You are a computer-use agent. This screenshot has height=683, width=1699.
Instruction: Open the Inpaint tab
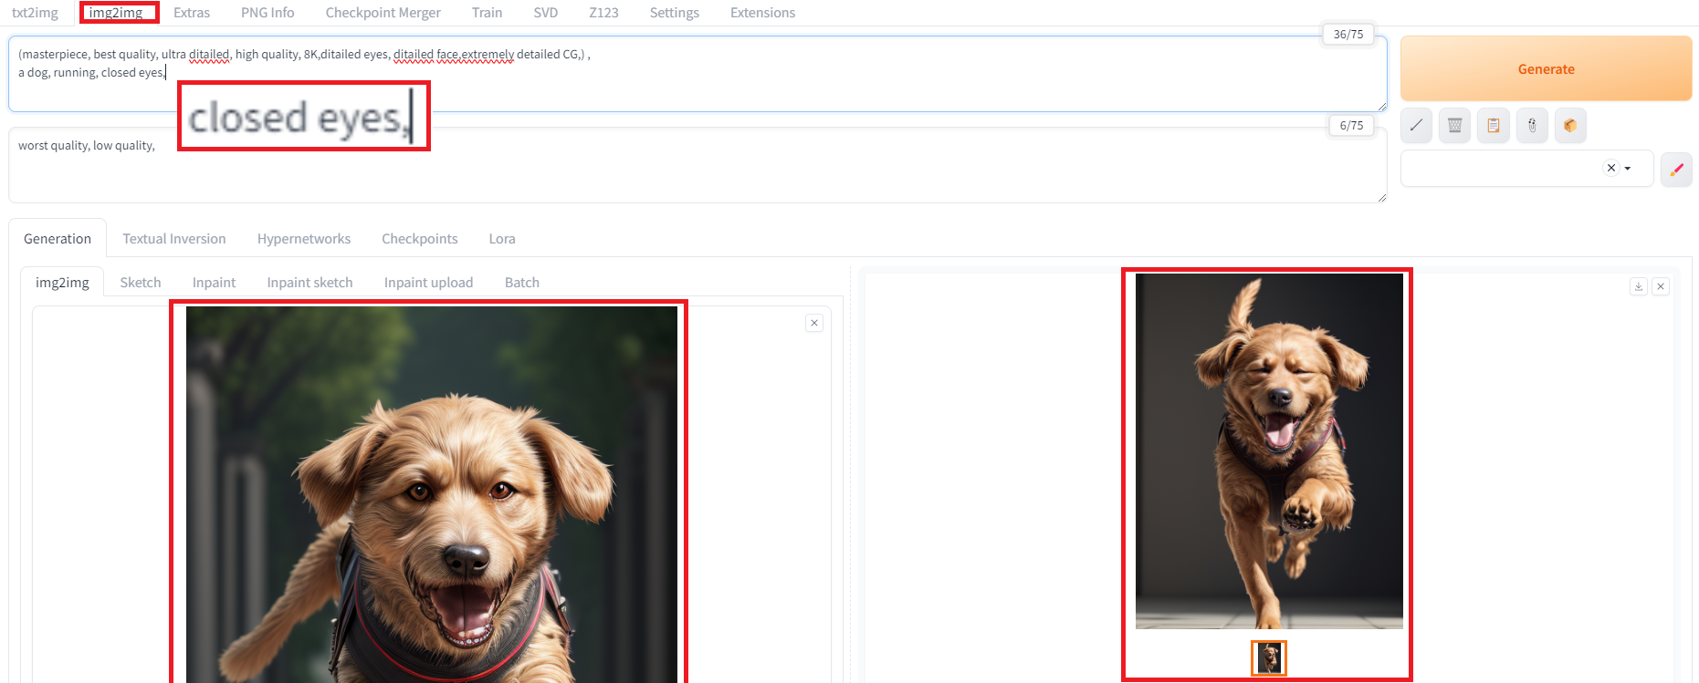[x=214, y=283]
